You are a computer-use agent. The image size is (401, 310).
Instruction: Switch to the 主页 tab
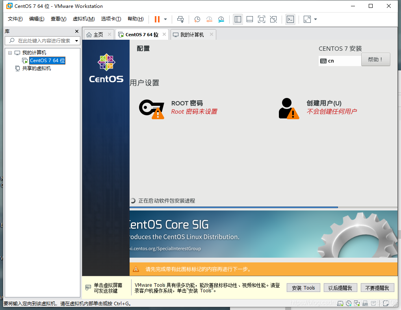click(98, 35)
